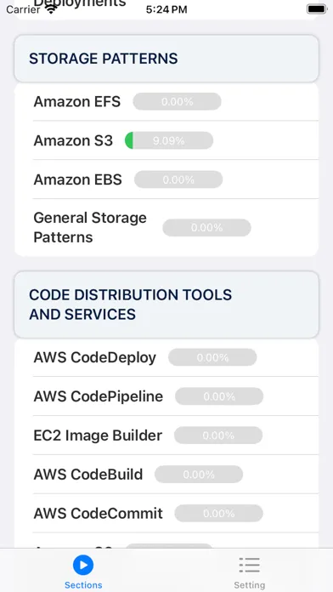Open the Amazon S3 topic

coord(166,140)
